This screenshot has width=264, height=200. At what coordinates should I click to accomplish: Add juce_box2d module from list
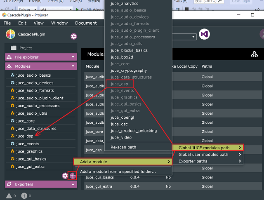pyautogui.click(x=122, y=57)
